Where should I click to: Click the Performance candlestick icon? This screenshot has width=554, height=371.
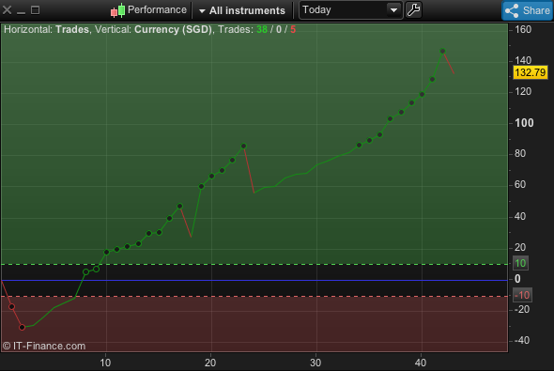coord(117,10)
